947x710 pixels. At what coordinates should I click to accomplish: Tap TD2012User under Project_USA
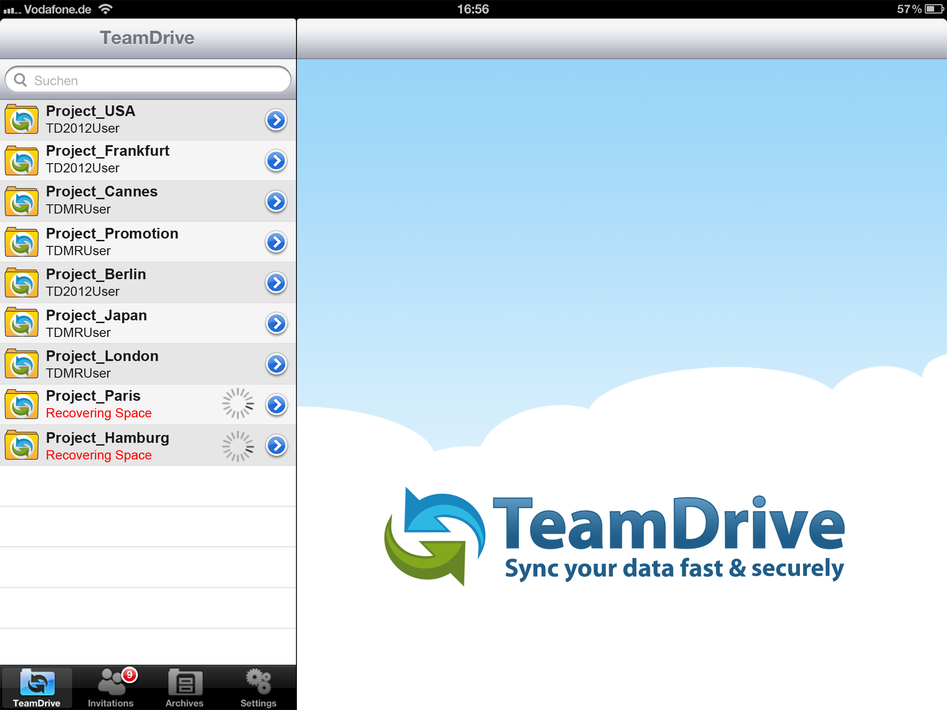[x=83, y=129]
